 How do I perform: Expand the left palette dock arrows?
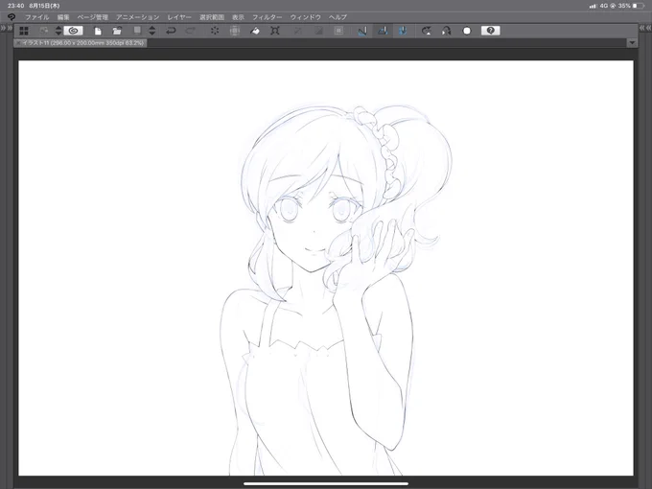pos(7,28)
